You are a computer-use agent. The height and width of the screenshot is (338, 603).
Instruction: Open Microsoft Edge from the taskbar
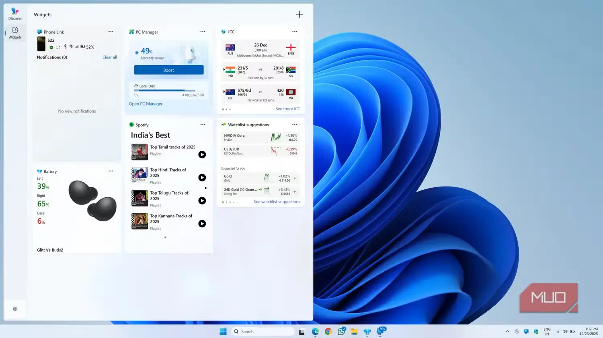315,332
